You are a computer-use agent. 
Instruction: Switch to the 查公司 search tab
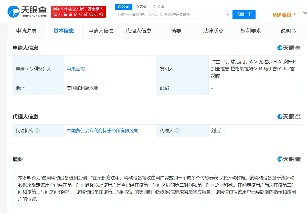click(x=124, y=7)
